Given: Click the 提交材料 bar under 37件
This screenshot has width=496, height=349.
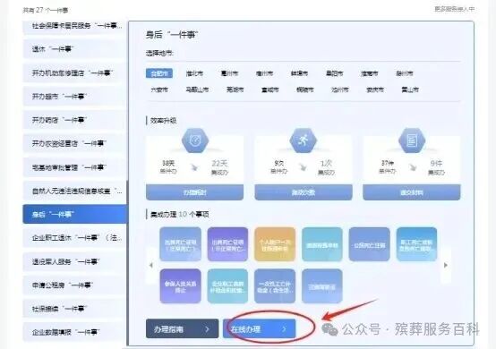Looking at the screenshot, I should pos(412,192).
